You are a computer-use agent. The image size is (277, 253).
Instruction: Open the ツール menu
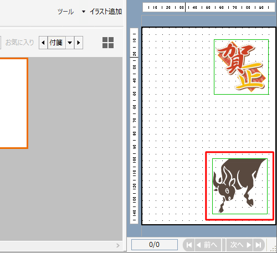coord(65,12)
